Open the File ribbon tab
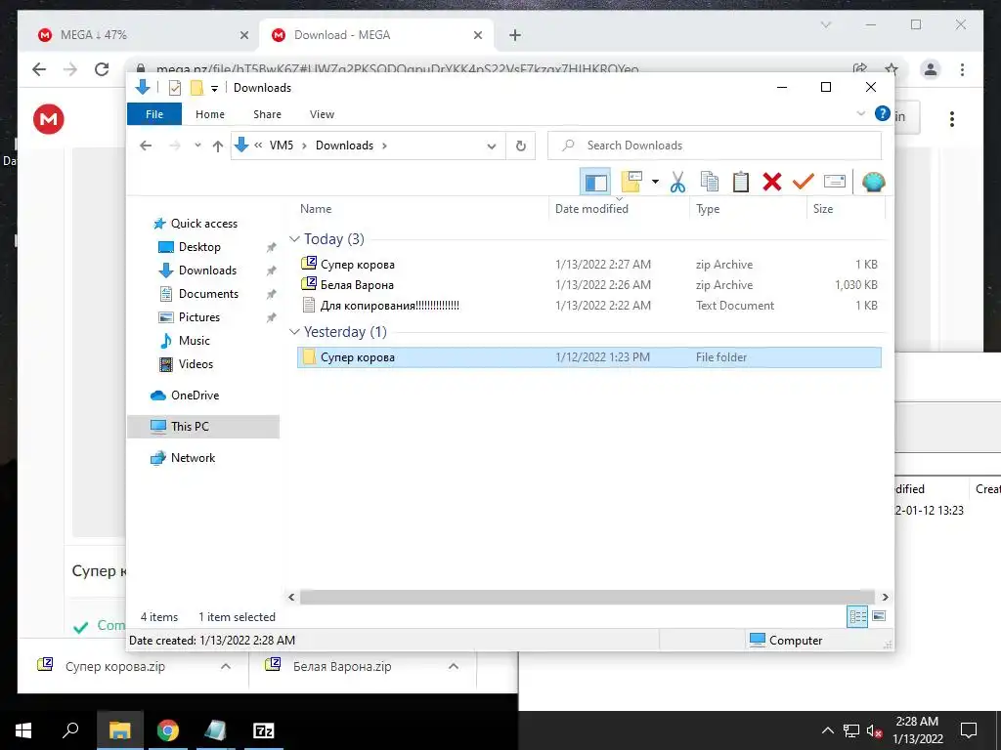This screenshot has width=1001, height=750. click(x=154, y=114)
